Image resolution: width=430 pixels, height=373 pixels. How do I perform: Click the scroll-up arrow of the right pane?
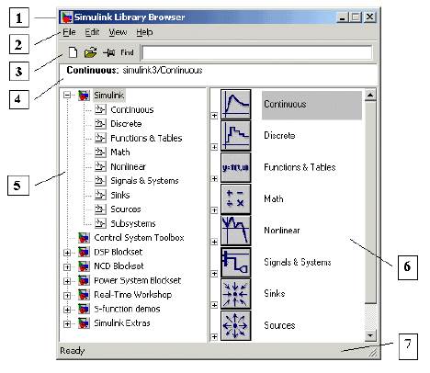(370, 96)
